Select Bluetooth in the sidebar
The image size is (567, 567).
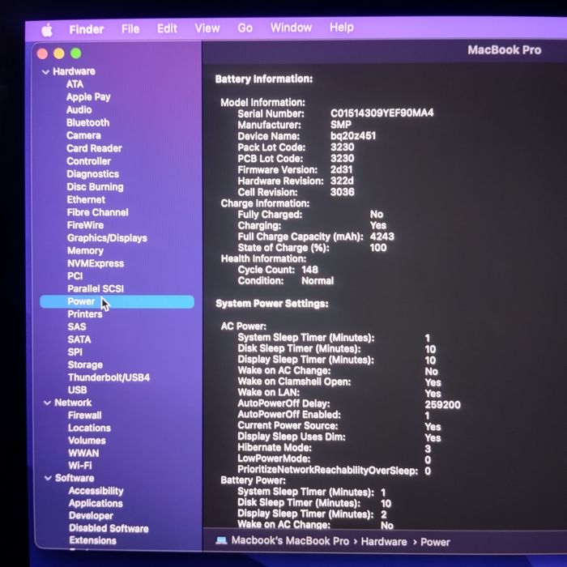(87, 122)
